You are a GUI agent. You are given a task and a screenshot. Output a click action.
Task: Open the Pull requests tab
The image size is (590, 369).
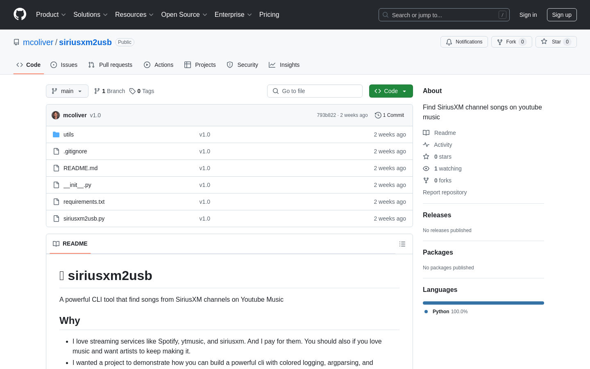tap(110, 65)
